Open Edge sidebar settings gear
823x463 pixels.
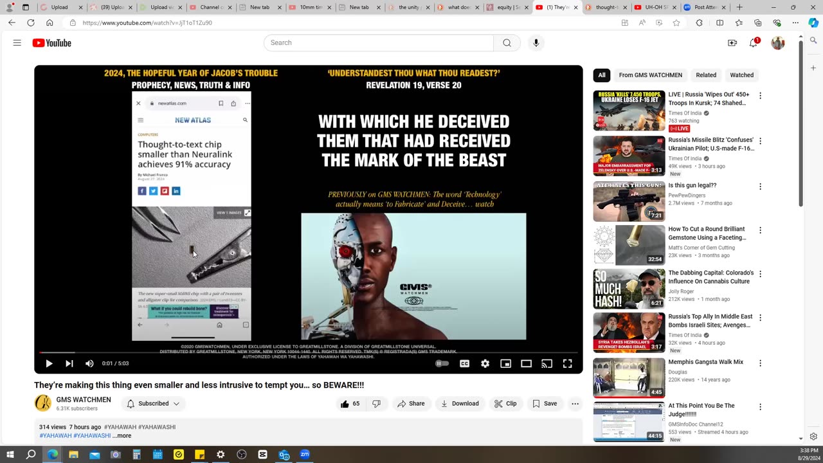(x=813, y=436)
